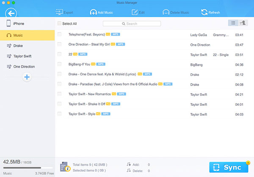Click the Edit label
Image resolution: width=254 pixels, height=177 pixels.
tap(142, 12)
